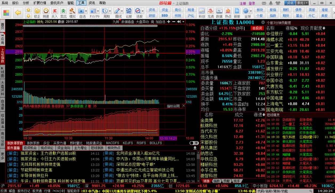Open the 扩展行情 menu
The width and height of the screenshot is (335, 193).
pyautogui.click(x=39, y=3)
